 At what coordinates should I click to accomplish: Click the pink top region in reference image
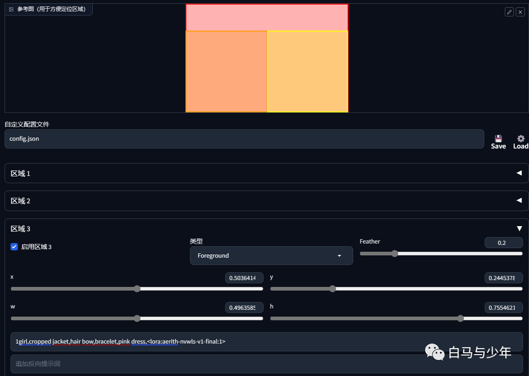pyautogui.click(x=267, y=17)
